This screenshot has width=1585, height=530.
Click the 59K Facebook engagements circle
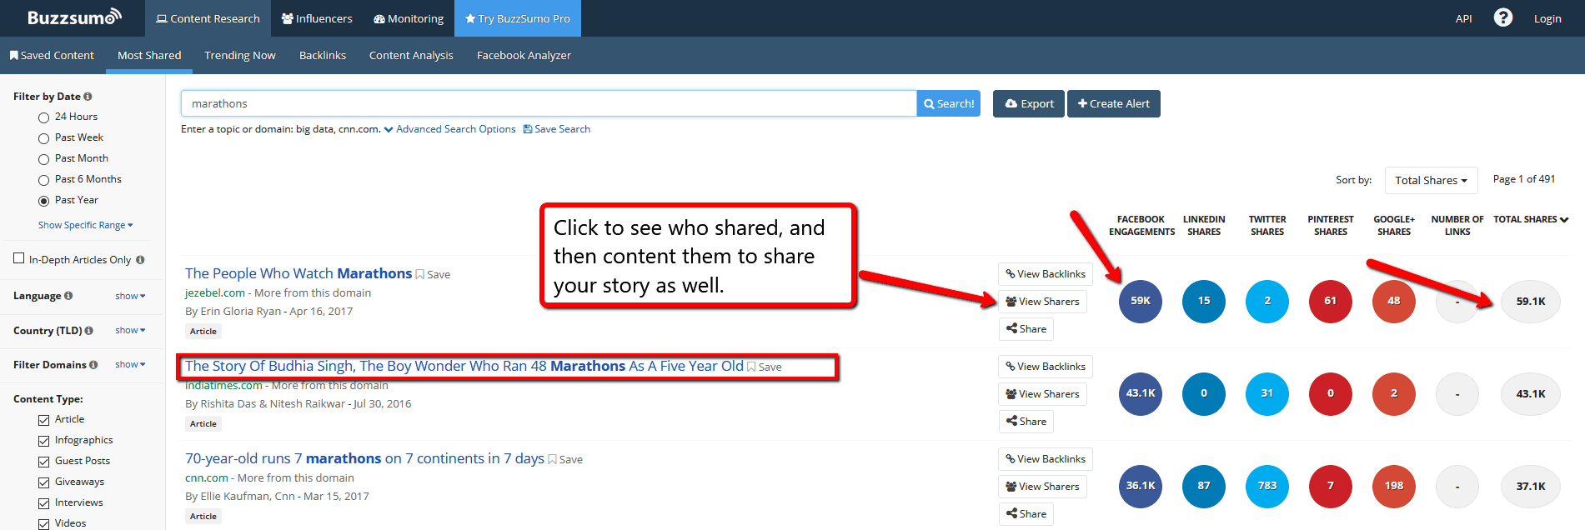(x=1141, y=301)
